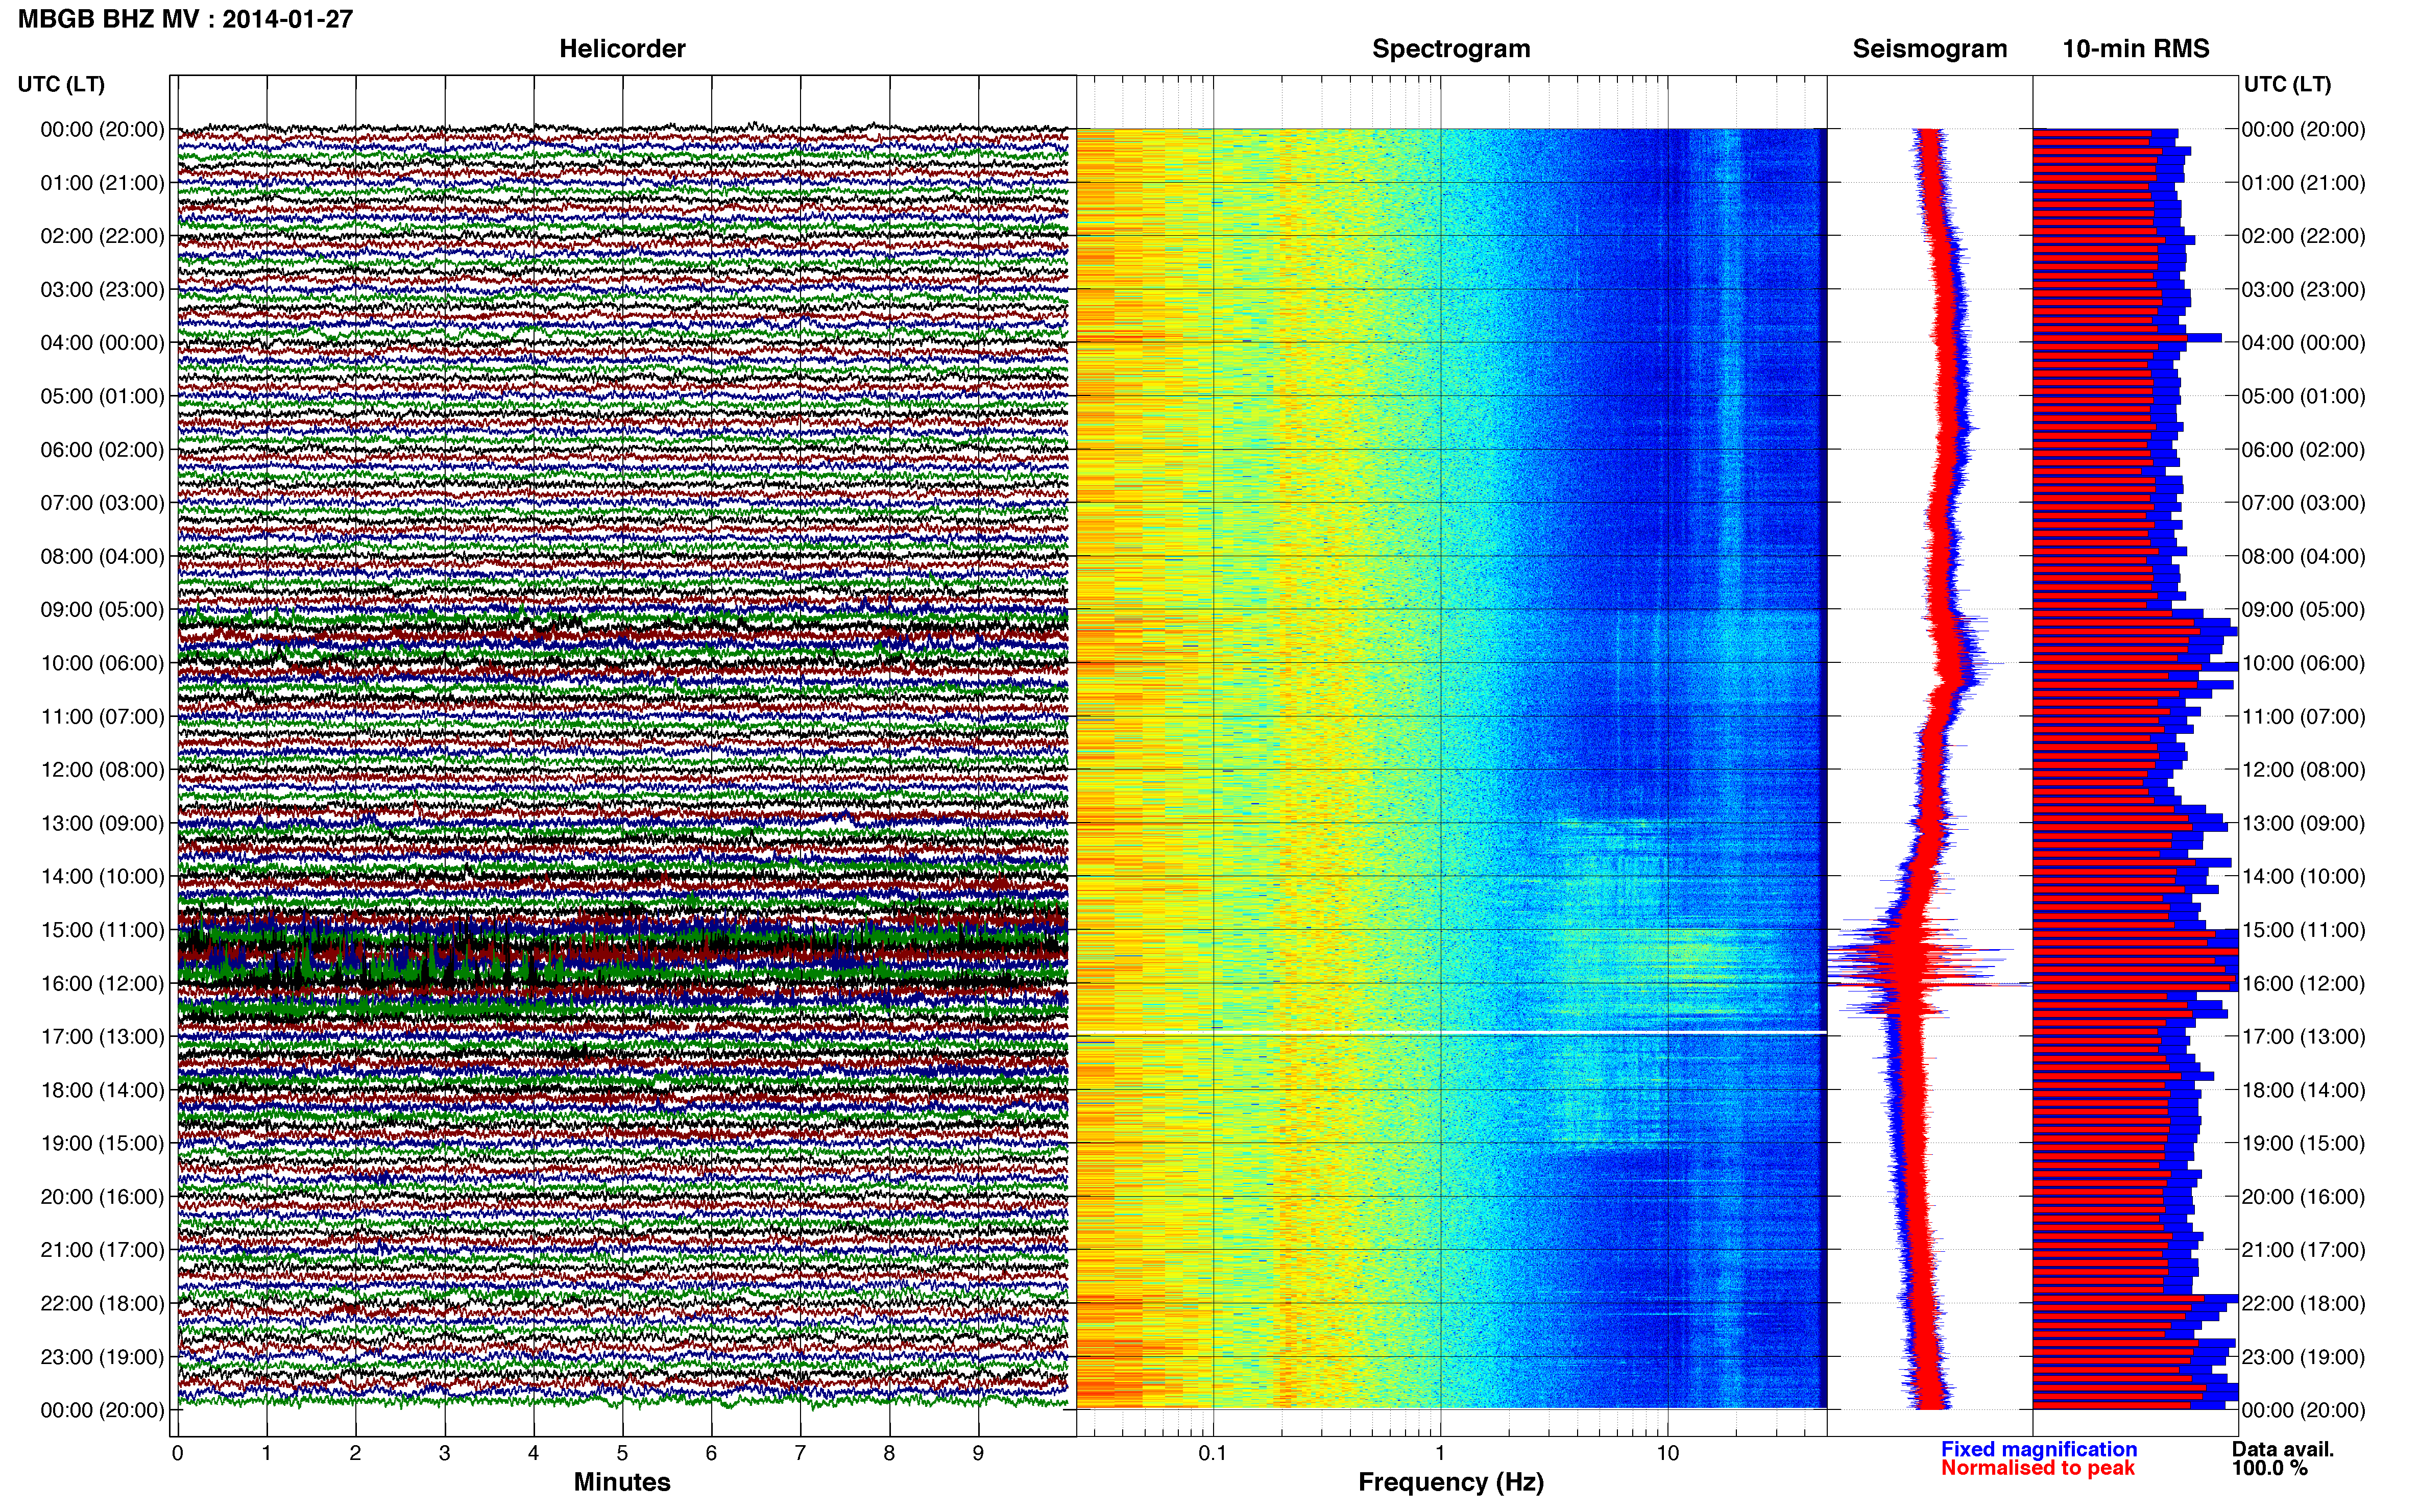Click the 'Seismogram' panel heading
The width and height of the screenshot is (2420, 1512).
click(x=1930, y=49)
